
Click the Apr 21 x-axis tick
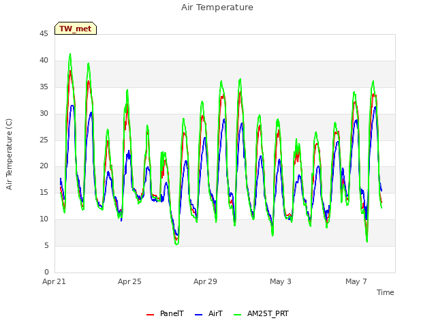coord(54,281)
